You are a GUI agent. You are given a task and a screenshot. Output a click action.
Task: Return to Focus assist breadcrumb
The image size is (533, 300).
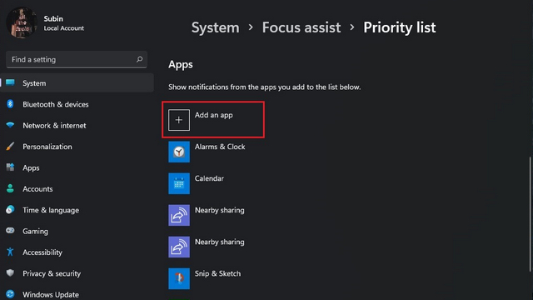coord(301,27)
